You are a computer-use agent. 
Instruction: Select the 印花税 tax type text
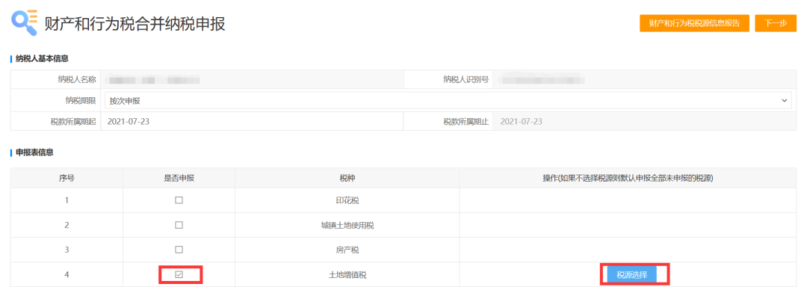point(347,200)
